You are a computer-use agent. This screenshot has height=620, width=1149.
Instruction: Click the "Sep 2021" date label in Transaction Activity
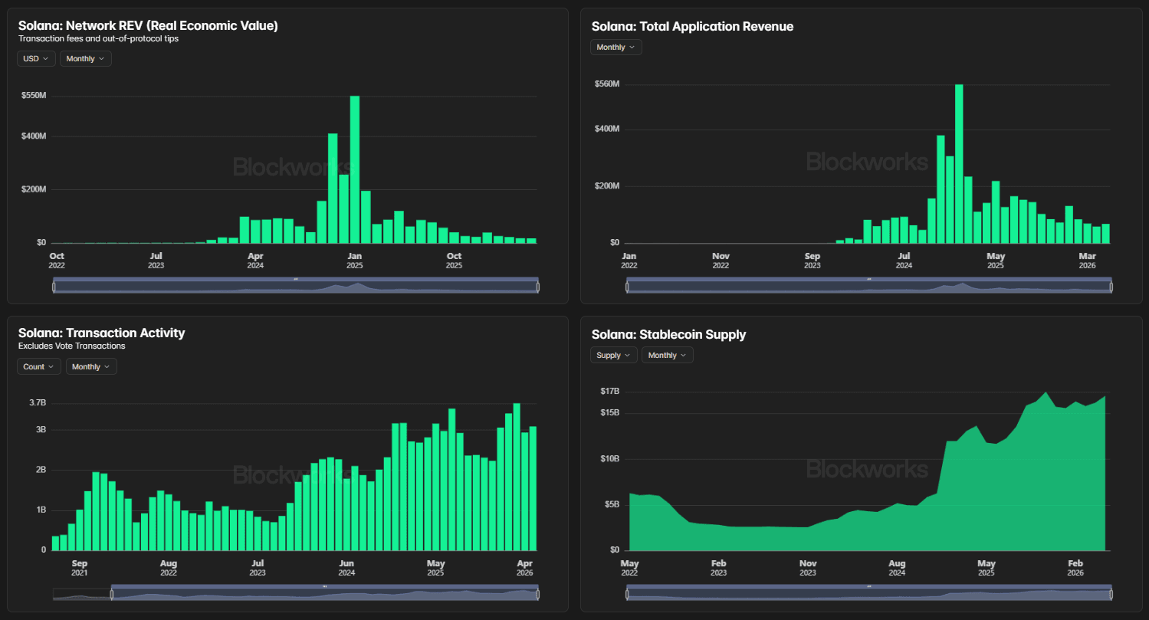[x=80, y=568]
